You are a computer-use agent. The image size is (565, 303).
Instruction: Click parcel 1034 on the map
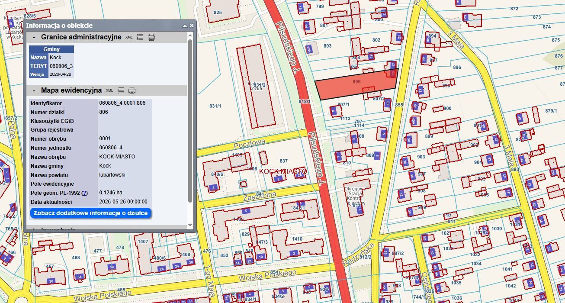pos(476,264)
